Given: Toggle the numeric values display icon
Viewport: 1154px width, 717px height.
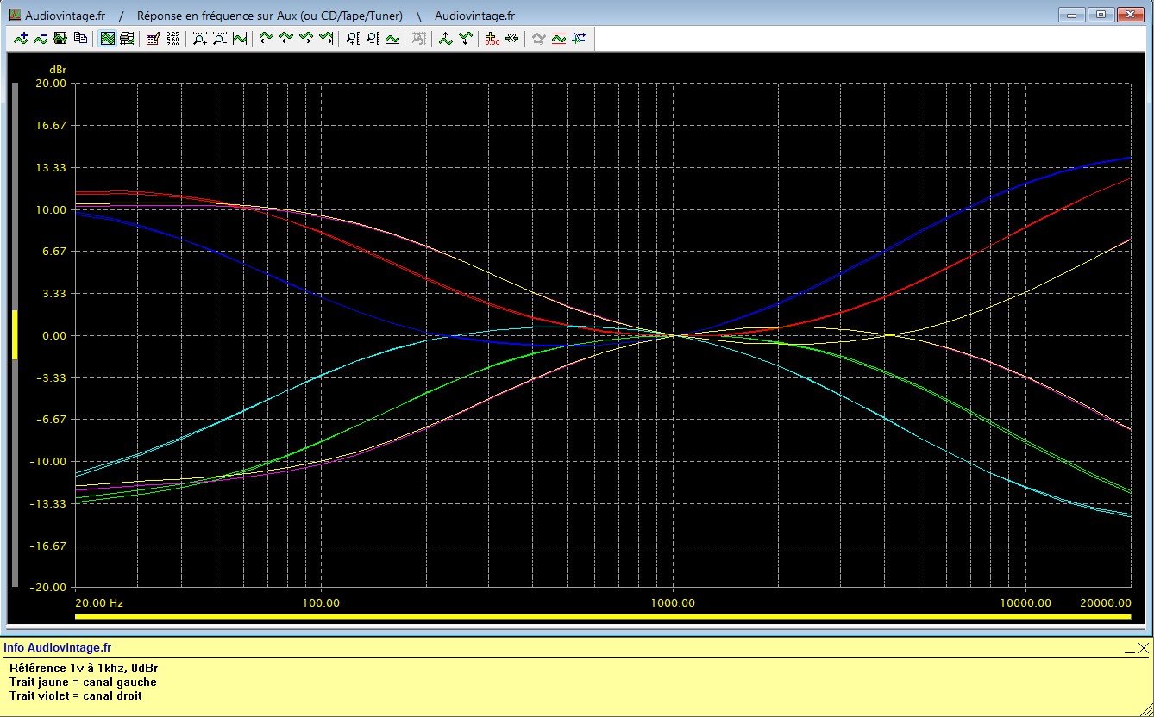Looking at the screenshot, I should tap(172, 38).
